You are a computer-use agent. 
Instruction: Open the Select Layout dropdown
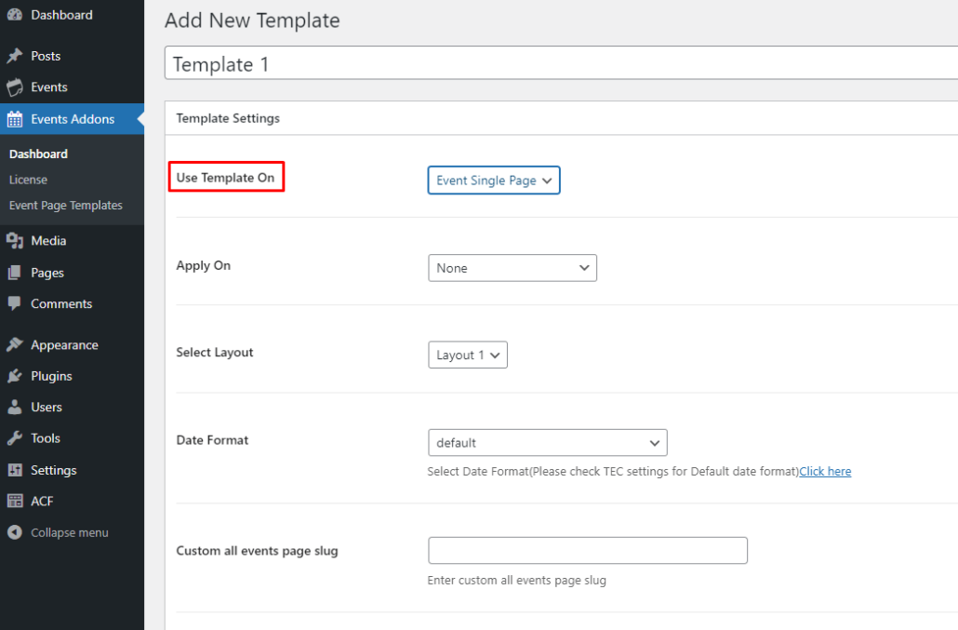pyautogui.click(x=468, y=355)
